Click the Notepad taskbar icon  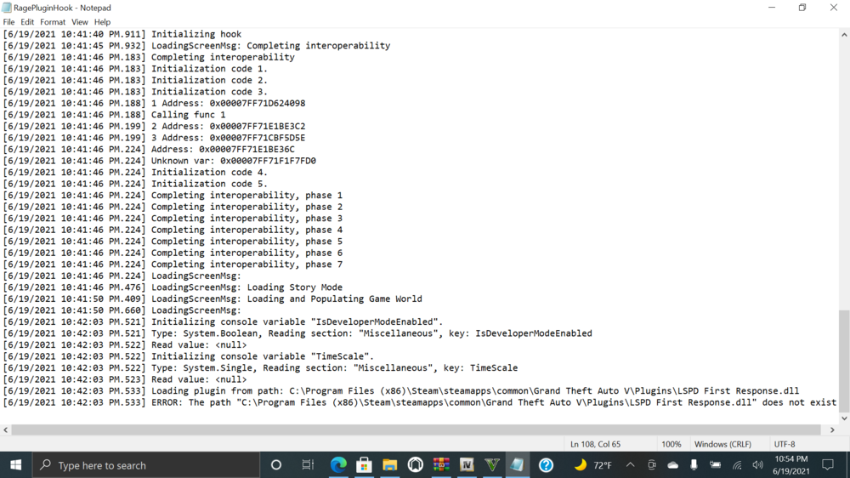[518, 465]
